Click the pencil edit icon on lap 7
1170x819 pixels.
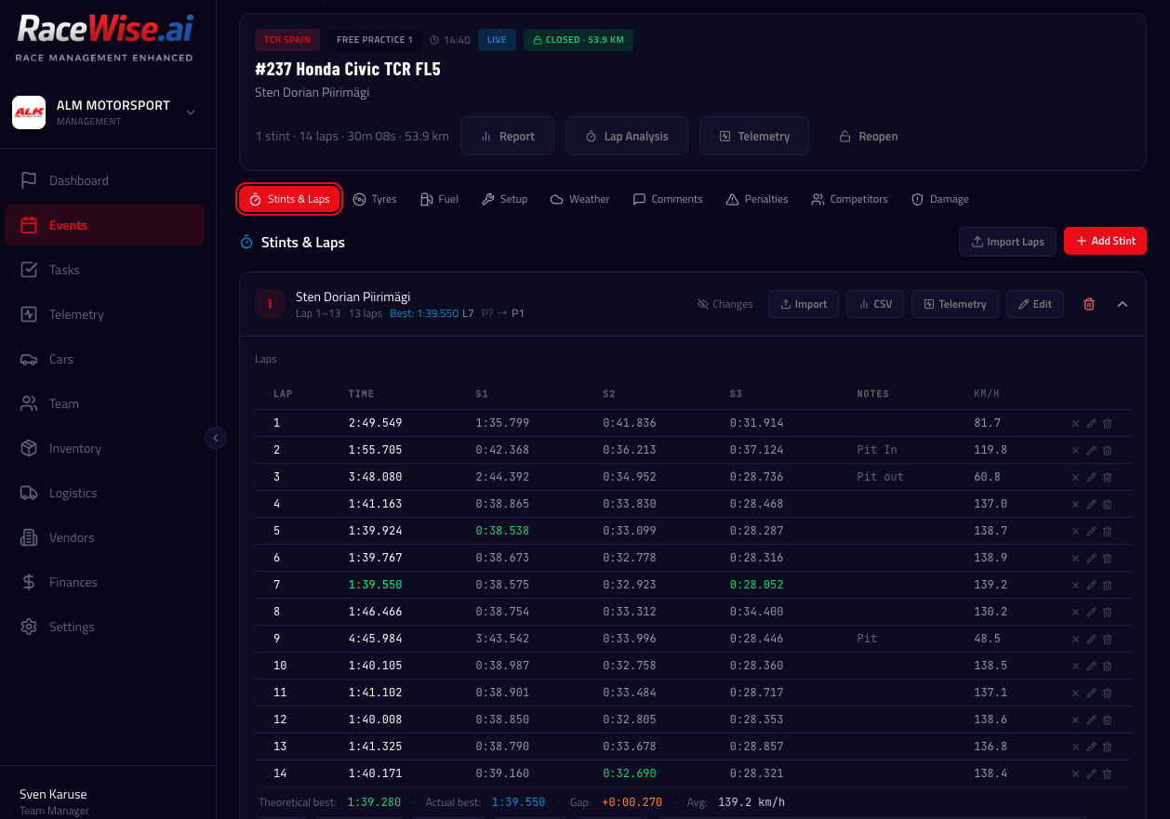1091,586
